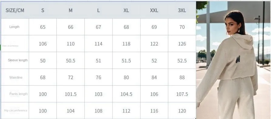Select the 65 length cell
Screen dimensions: 271x119
[43, 27]
